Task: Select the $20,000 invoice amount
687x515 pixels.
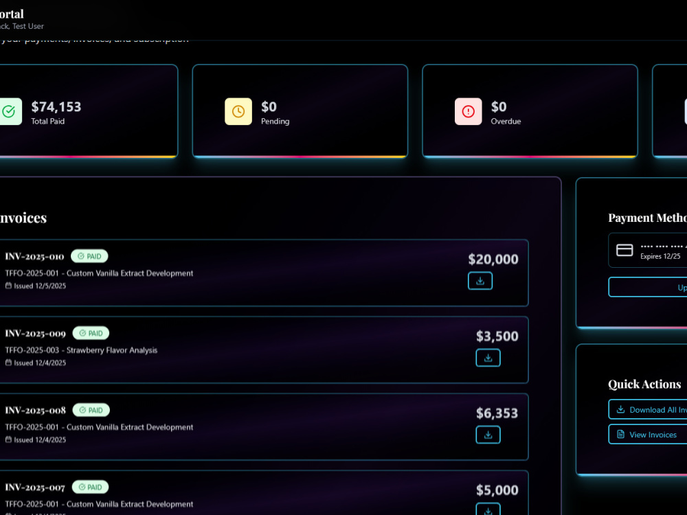Action: coord(493,260)
